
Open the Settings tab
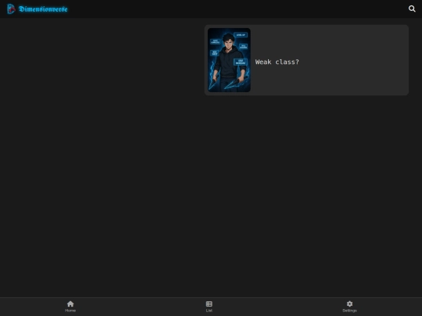pos(349,307)
